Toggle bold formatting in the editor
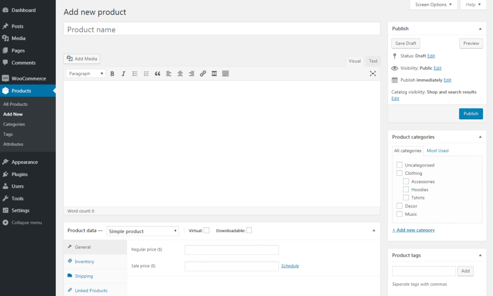Screen dimensions: 493x296 tap(112, 73)
